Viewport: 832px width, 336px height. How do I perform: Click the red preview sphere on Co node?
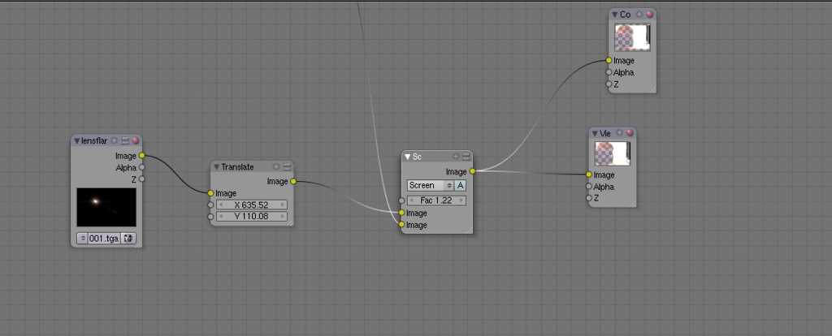click(650, 15)
